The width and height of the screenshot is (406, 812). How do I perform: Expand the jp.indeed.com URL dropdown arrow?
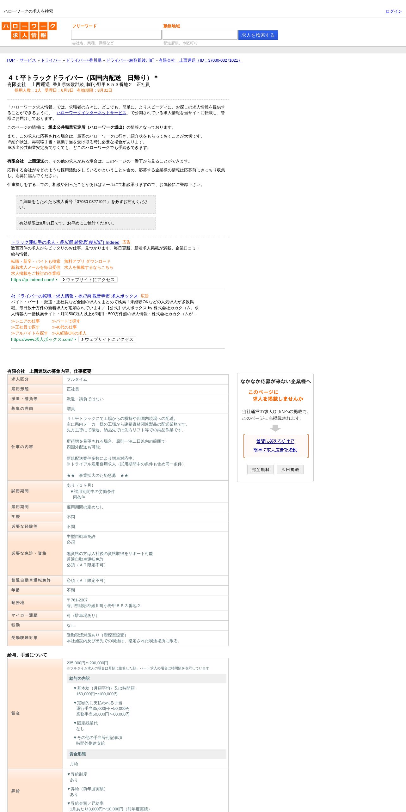tap(57, 280)
